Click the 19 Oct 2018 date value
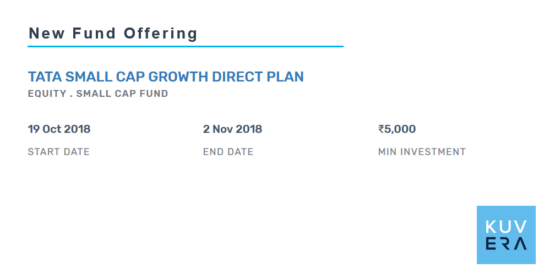 (x=59, y=129)
